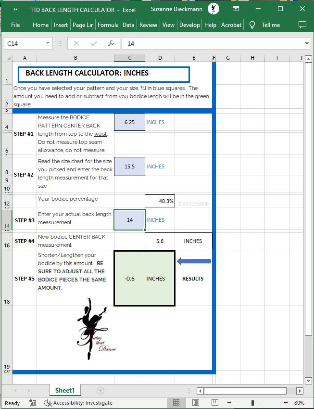Click Accessibility: Investigate in status bar
Viewport: 314px width, 409px height.
click(x=78, y=403)
